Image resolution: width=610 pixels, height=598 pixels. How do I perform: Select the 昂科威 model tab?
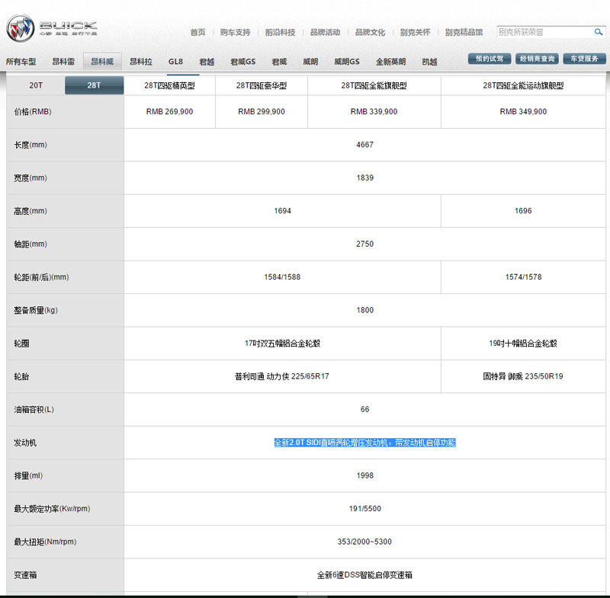click(102, 62)
